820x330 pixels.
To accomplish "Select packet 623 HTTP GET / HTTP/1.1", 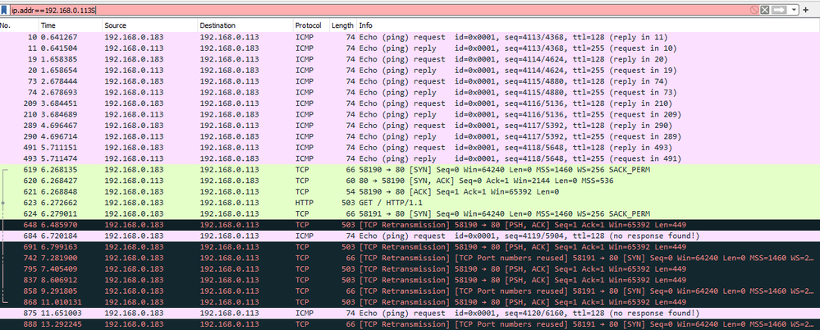I will click(410, 203).
